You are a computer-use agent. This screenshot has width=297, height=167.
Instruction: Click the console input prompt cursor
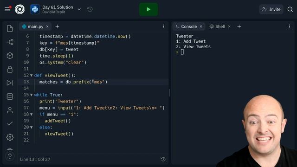[182, 52]
